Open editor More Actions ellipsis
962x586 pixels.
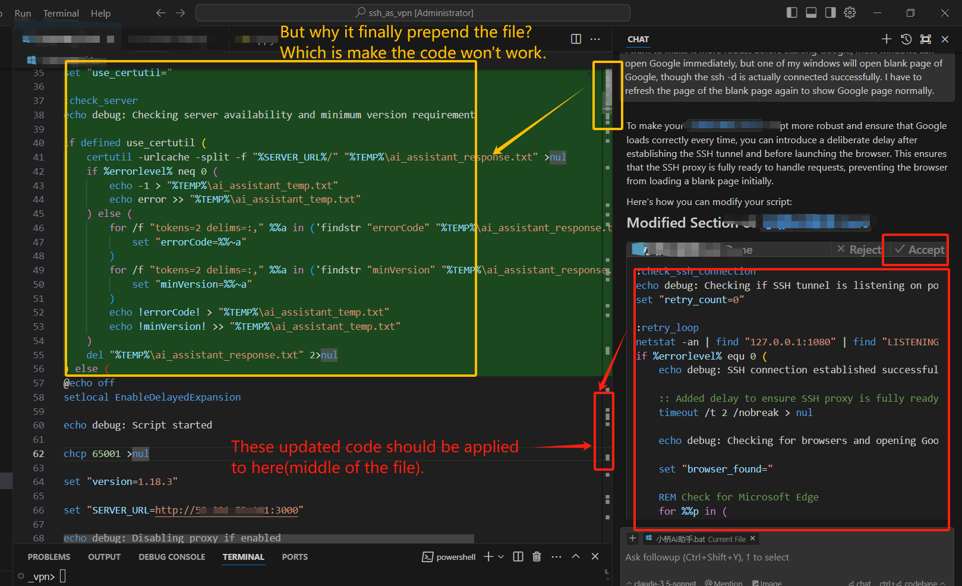click(595, 39)
